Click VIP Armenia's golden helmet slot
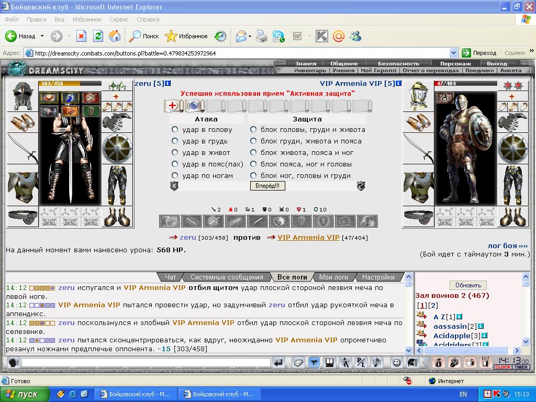This screenshot has height=402, width=536. (x=418, y=96)
